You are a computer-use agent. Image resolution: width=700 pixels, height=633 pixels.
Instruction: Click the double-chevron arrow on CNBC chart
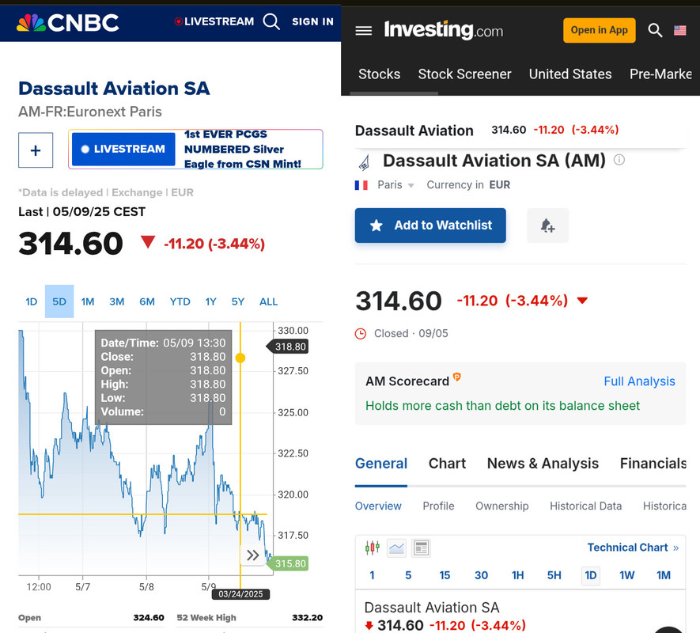(252, 555)
